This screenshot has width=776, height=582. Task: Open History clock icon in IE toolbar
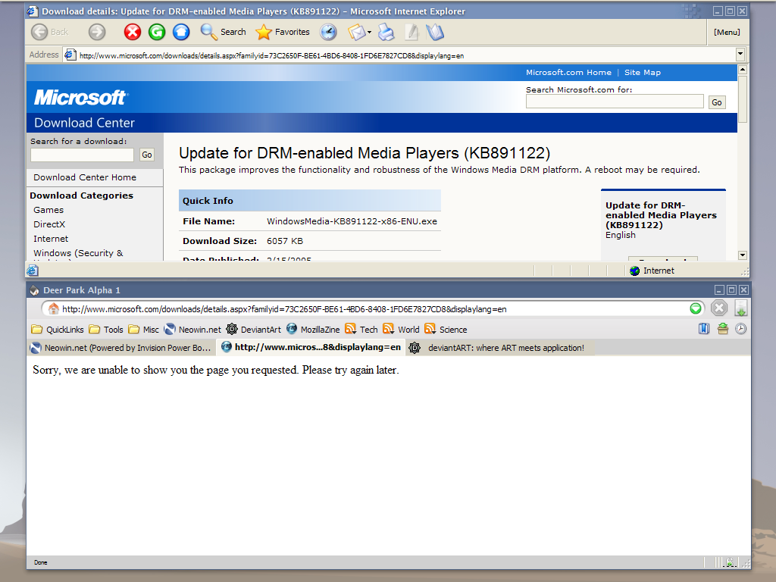pos(328,32)
